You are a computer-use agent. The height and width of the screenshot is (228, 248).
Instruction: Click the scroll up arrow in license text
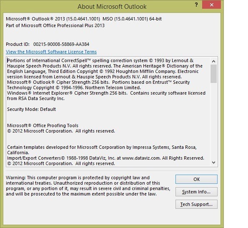click(x=213, y=61)
